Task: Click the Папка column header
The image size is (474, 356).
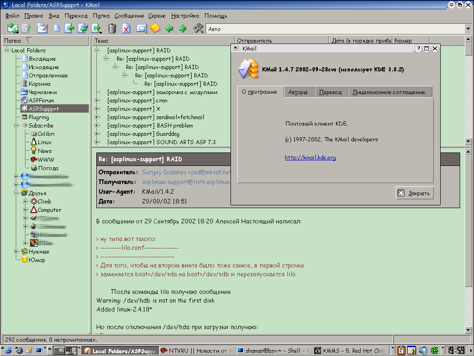Action: [x=45, y=41]
